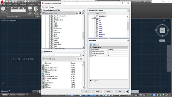Check the CAD Standards toolbar checkbox

pyautogui.click(x=51, y=20)
